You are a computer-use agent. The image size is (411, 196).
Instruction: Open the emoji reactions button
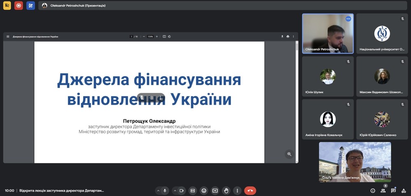[x=204, y=191]
